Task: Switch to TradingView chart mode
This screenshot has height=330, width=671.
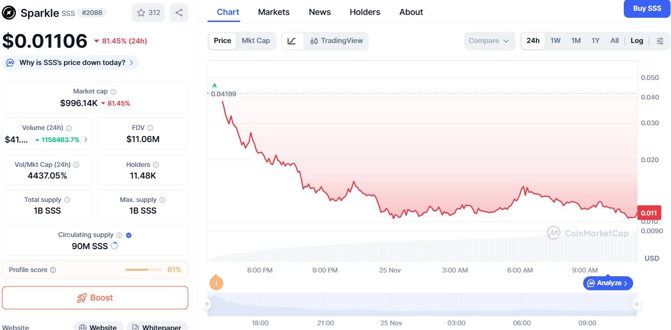Action: [x=336, y=41]
